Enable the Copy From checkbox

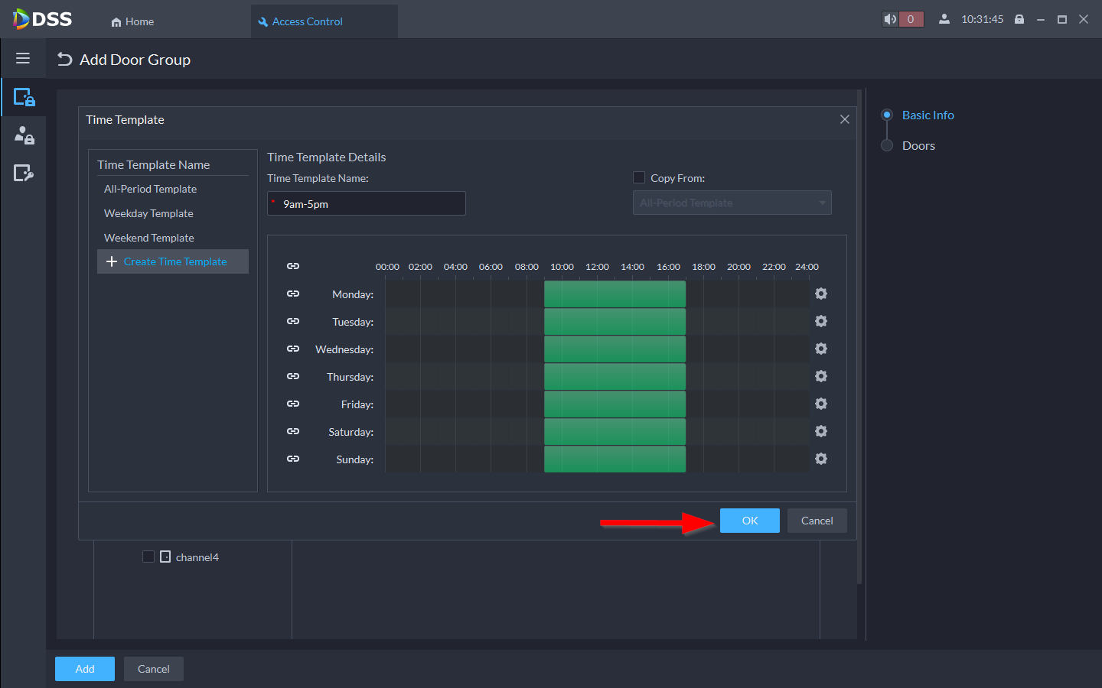pos(639,177)
